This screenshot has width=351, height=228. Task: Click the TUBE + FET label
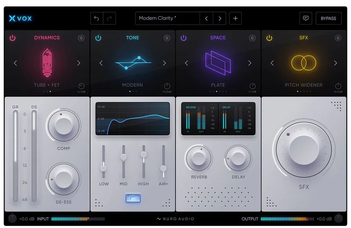tap(47, 85)
